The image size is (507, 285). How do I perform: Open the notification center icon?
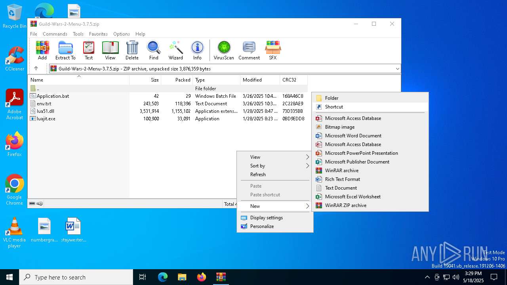494,277
